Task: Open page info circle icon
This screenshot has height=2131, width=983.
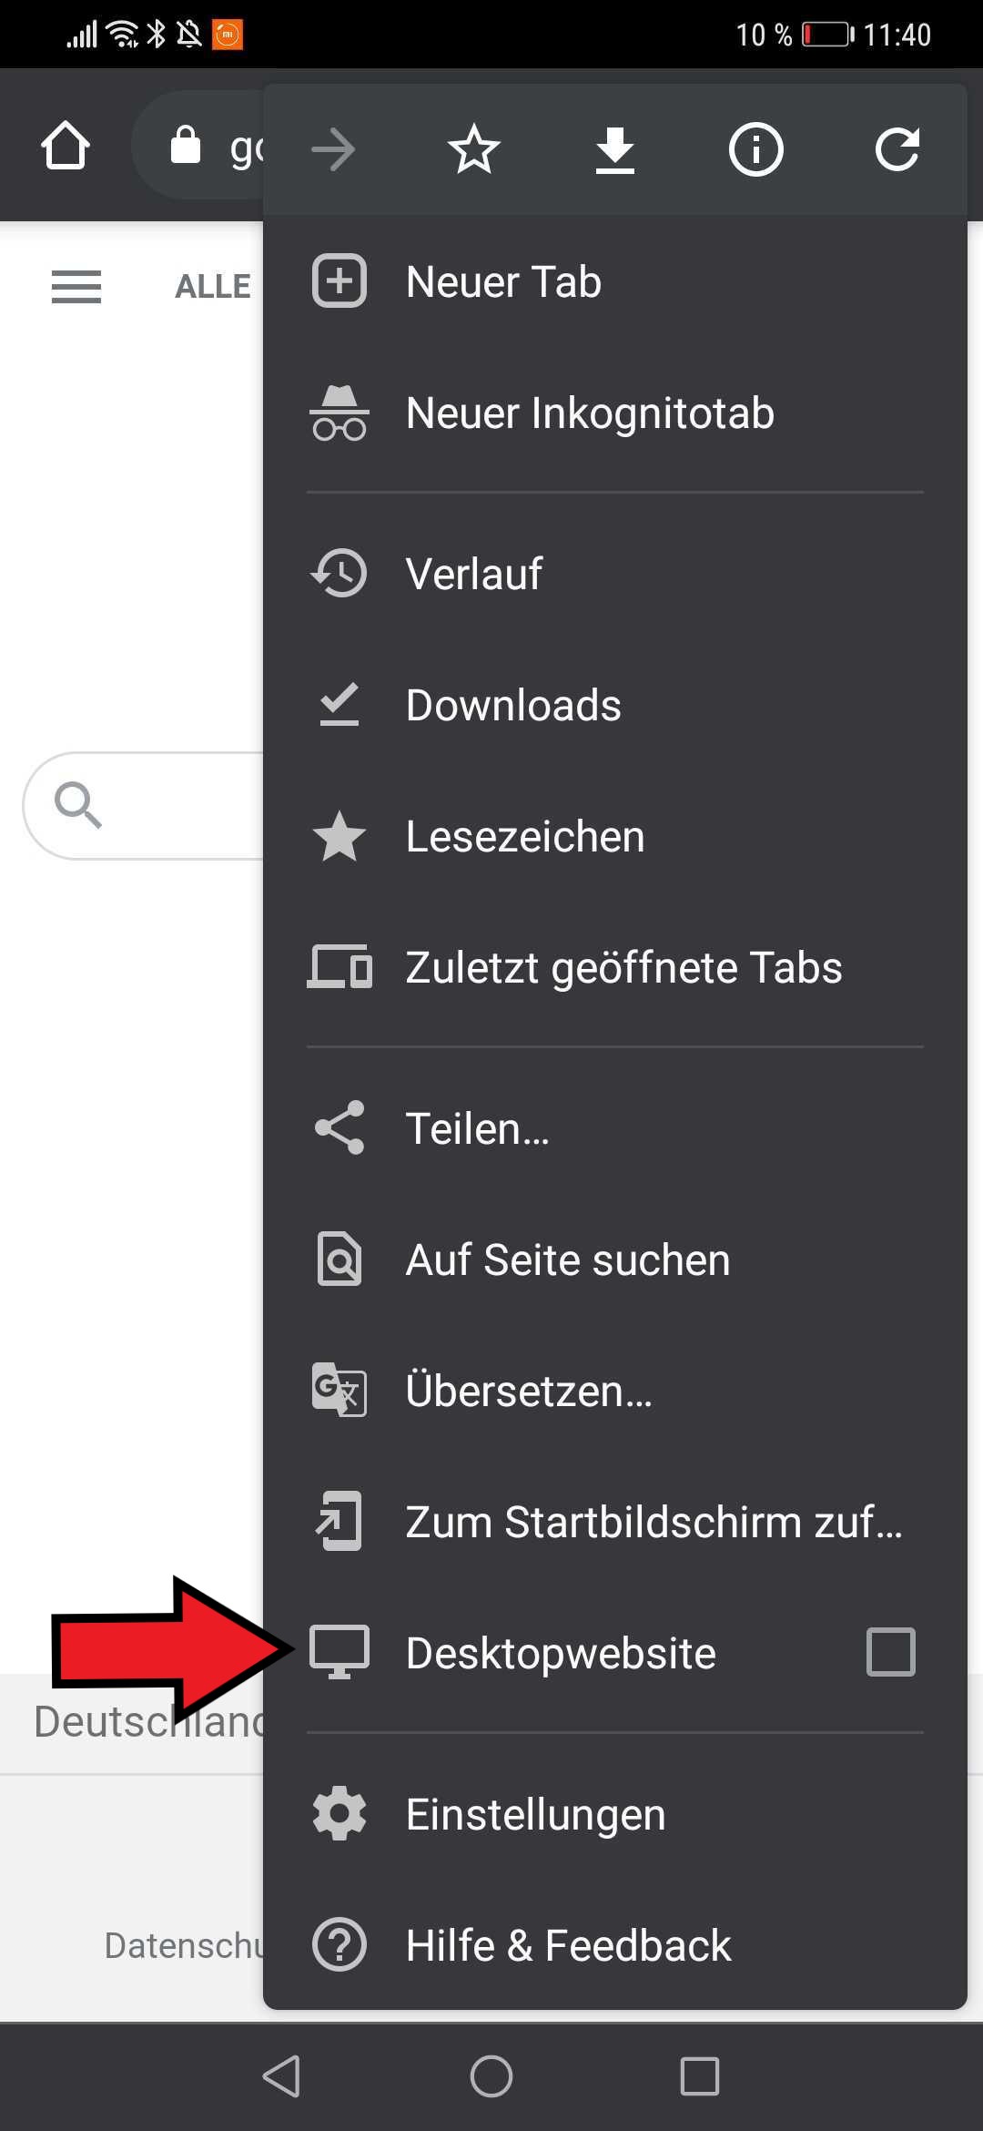Action: (x=755, y=149)
